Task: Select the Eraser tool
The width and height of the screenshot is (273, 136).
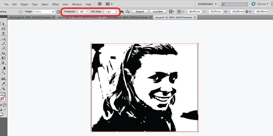Action: tap(4, 48)
